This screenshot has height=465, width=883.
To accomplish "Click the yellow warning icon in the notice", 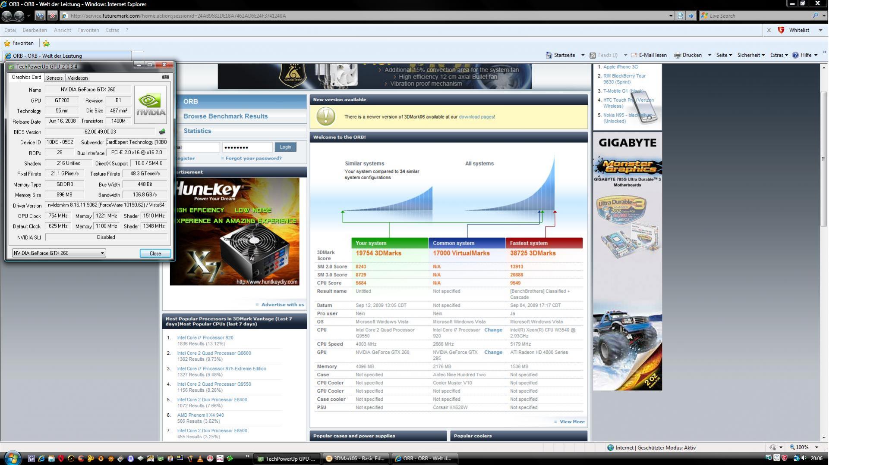I will click(x=326, y=116).
